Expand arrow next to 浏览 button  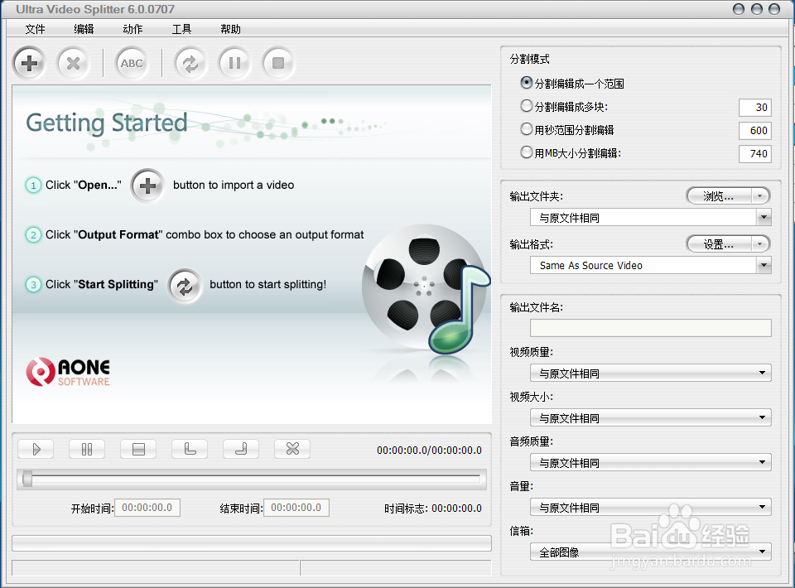tap(759, 196)
